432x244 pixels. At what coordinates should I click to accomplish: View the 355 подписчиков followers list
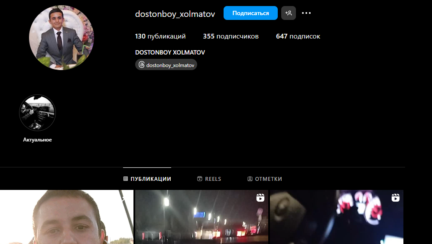point(231,36)
